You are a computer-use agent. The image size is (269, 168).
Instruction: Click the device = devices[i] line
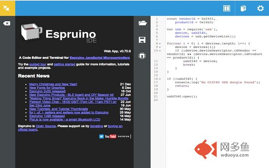pyautogui.click(x=195, y=47)
